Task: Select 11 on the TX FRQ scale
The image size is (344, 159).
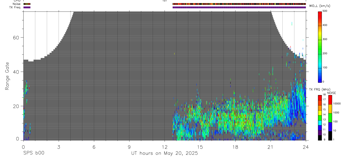Action: [324, 130]
